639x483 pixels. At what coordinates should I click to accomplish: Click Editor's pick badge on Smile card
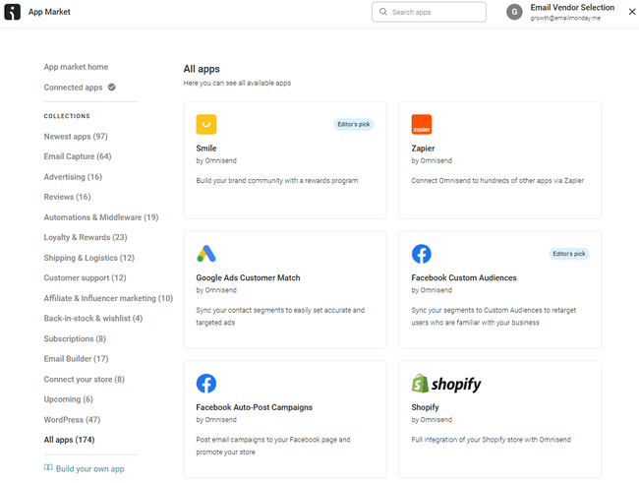353,124
